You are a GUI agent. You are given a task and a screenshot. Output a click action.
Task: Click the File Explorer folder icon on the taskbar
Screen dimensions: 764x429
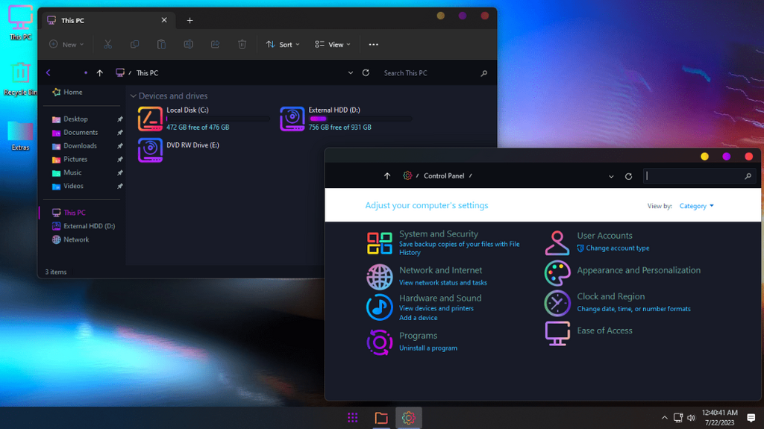pos(381,418)
